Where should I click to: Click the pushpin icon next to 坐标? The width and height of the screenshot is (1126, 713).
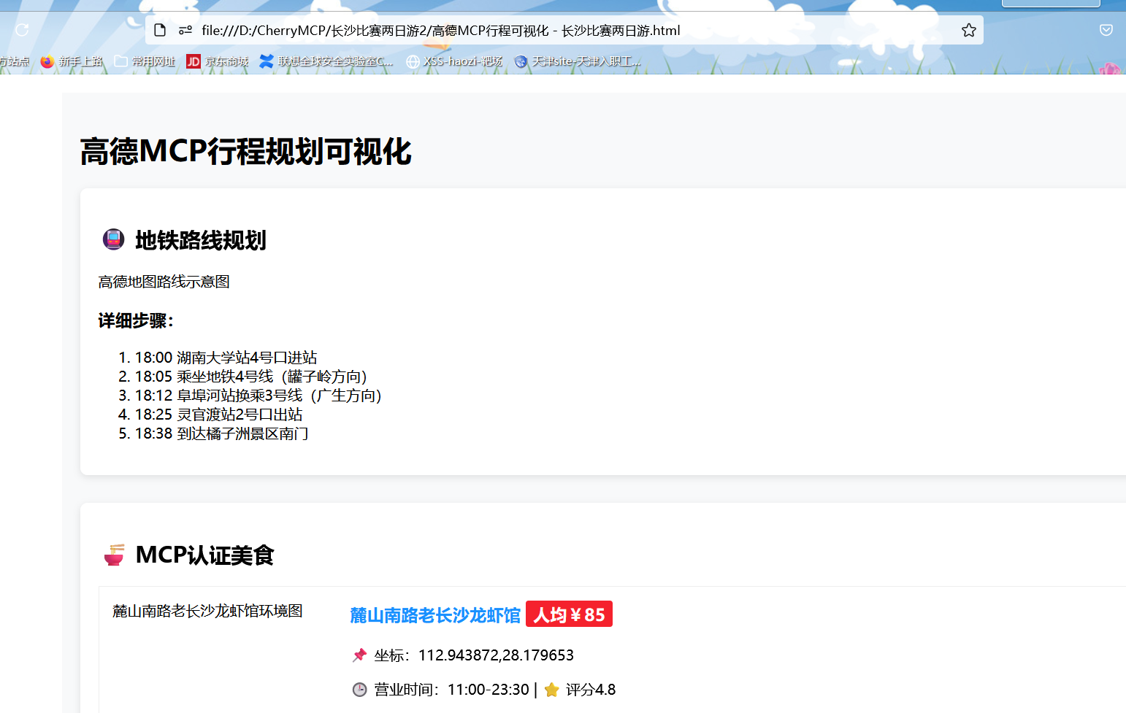tap(359, 655)
